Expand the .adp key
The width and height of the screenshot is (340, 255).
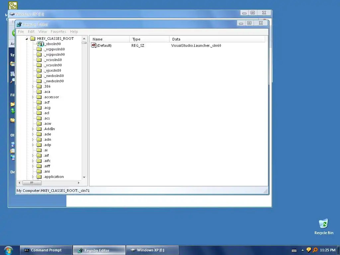tap(33, 145)
